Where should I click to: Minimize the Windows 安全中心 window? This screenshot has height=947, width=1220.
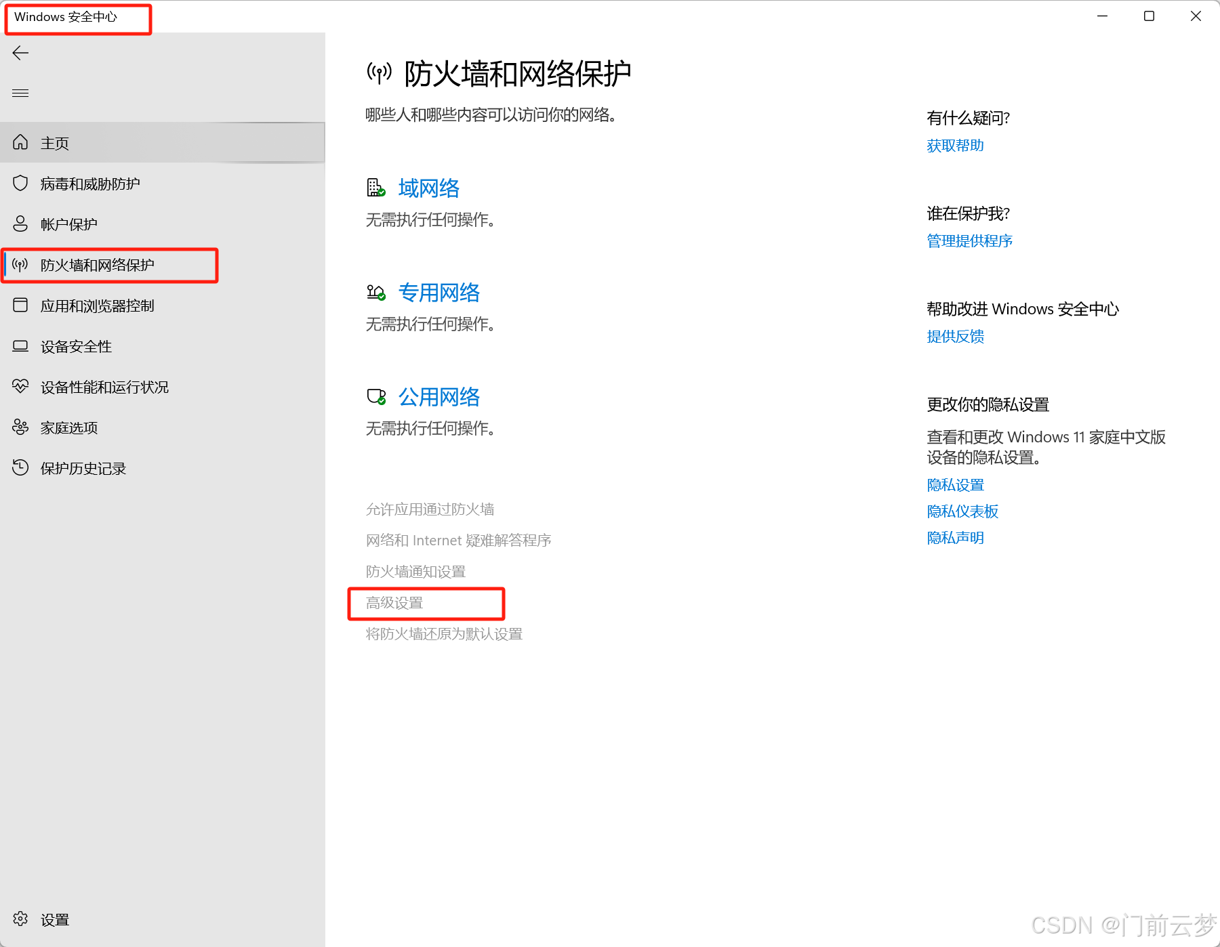(x=1103, y=16)
